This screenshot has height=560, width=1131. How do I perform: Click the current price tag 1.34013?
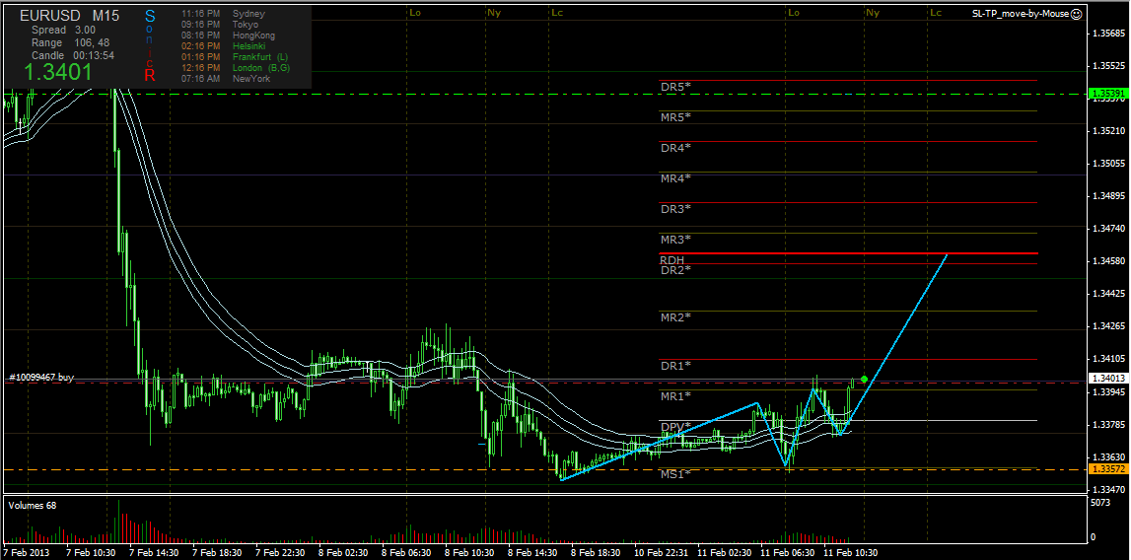click(x=1107, y=379)
